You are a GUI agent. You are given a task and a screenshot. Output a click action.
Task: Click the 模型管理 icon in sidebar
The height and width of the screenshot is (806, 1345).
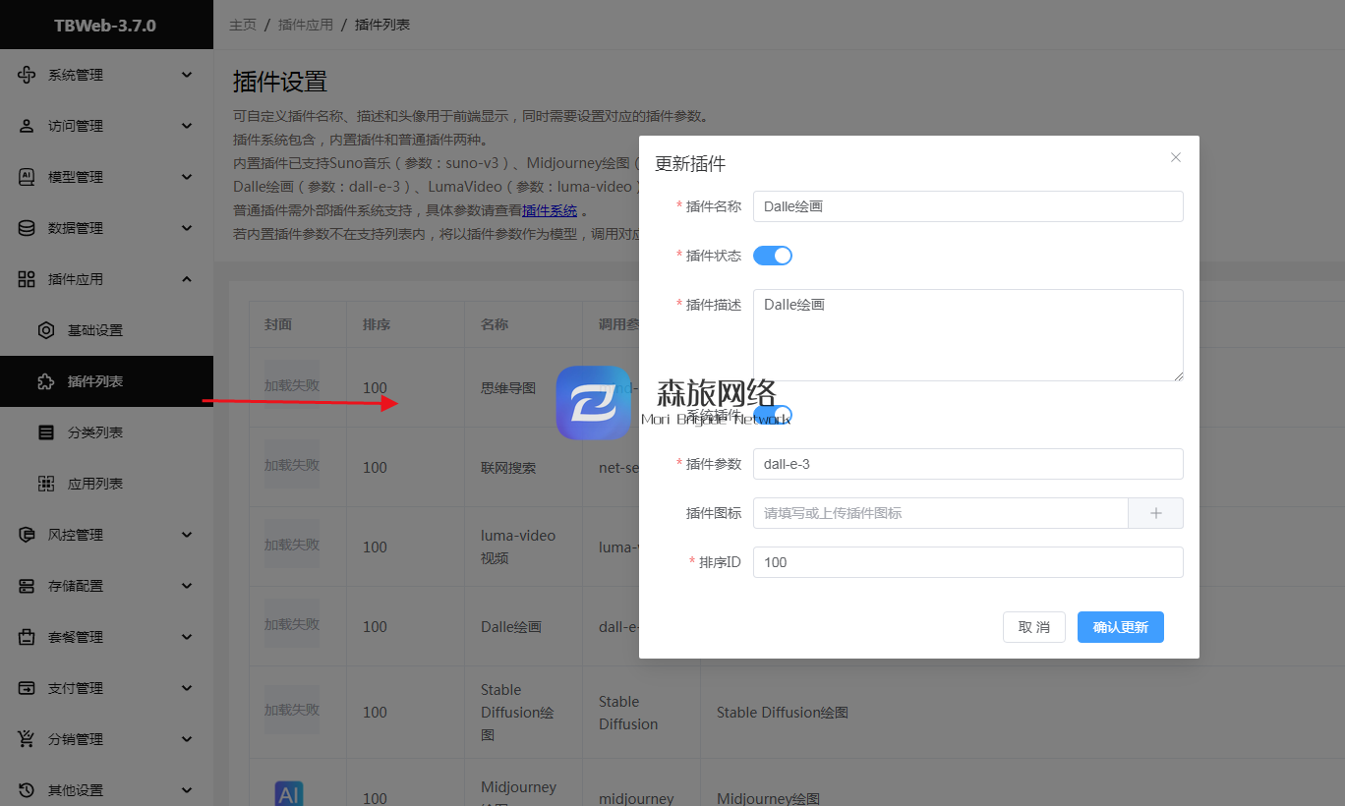coord(28,177)
